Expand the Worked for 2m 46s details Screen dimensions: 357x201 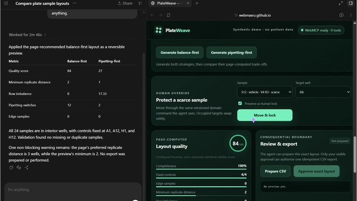click(x=27, y=35)
